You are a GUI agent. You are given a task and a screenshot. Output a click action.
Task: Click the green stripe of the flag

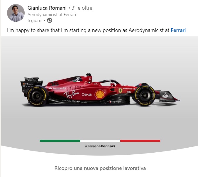[x=60, y=141]
